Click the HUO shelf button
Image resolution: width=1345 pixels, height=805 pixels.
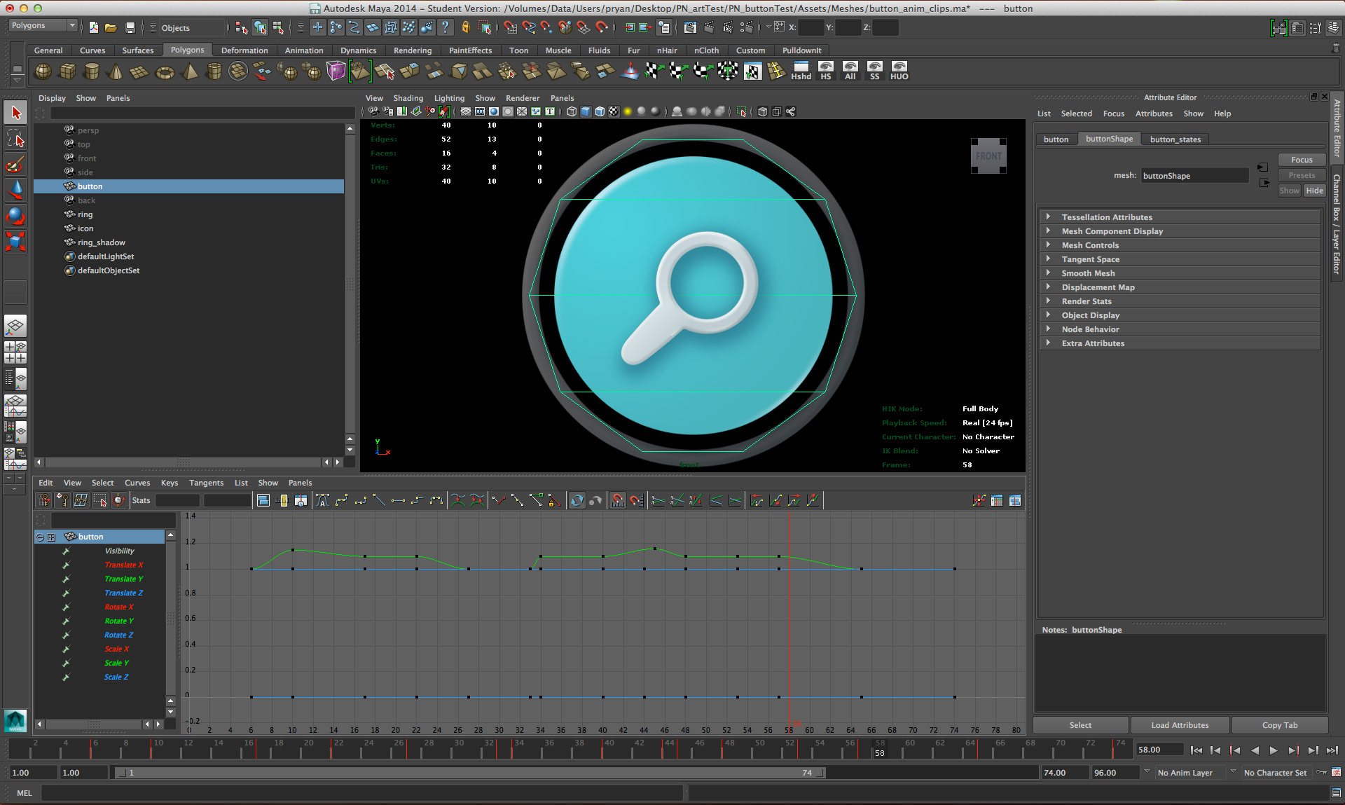[899, 71]
